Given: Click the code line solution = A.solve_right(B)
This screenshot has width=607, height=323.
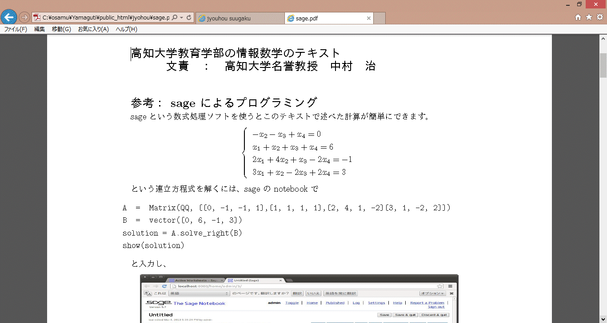Looking at the screenshot, I should (x=182, y=233).
